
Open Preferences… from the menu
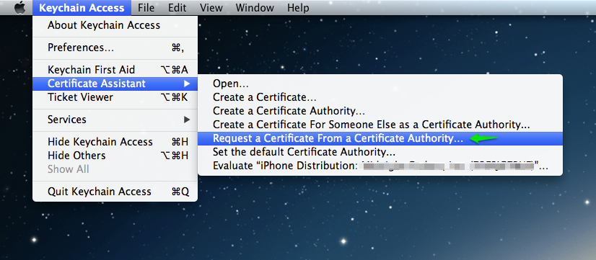click(115, 48)
